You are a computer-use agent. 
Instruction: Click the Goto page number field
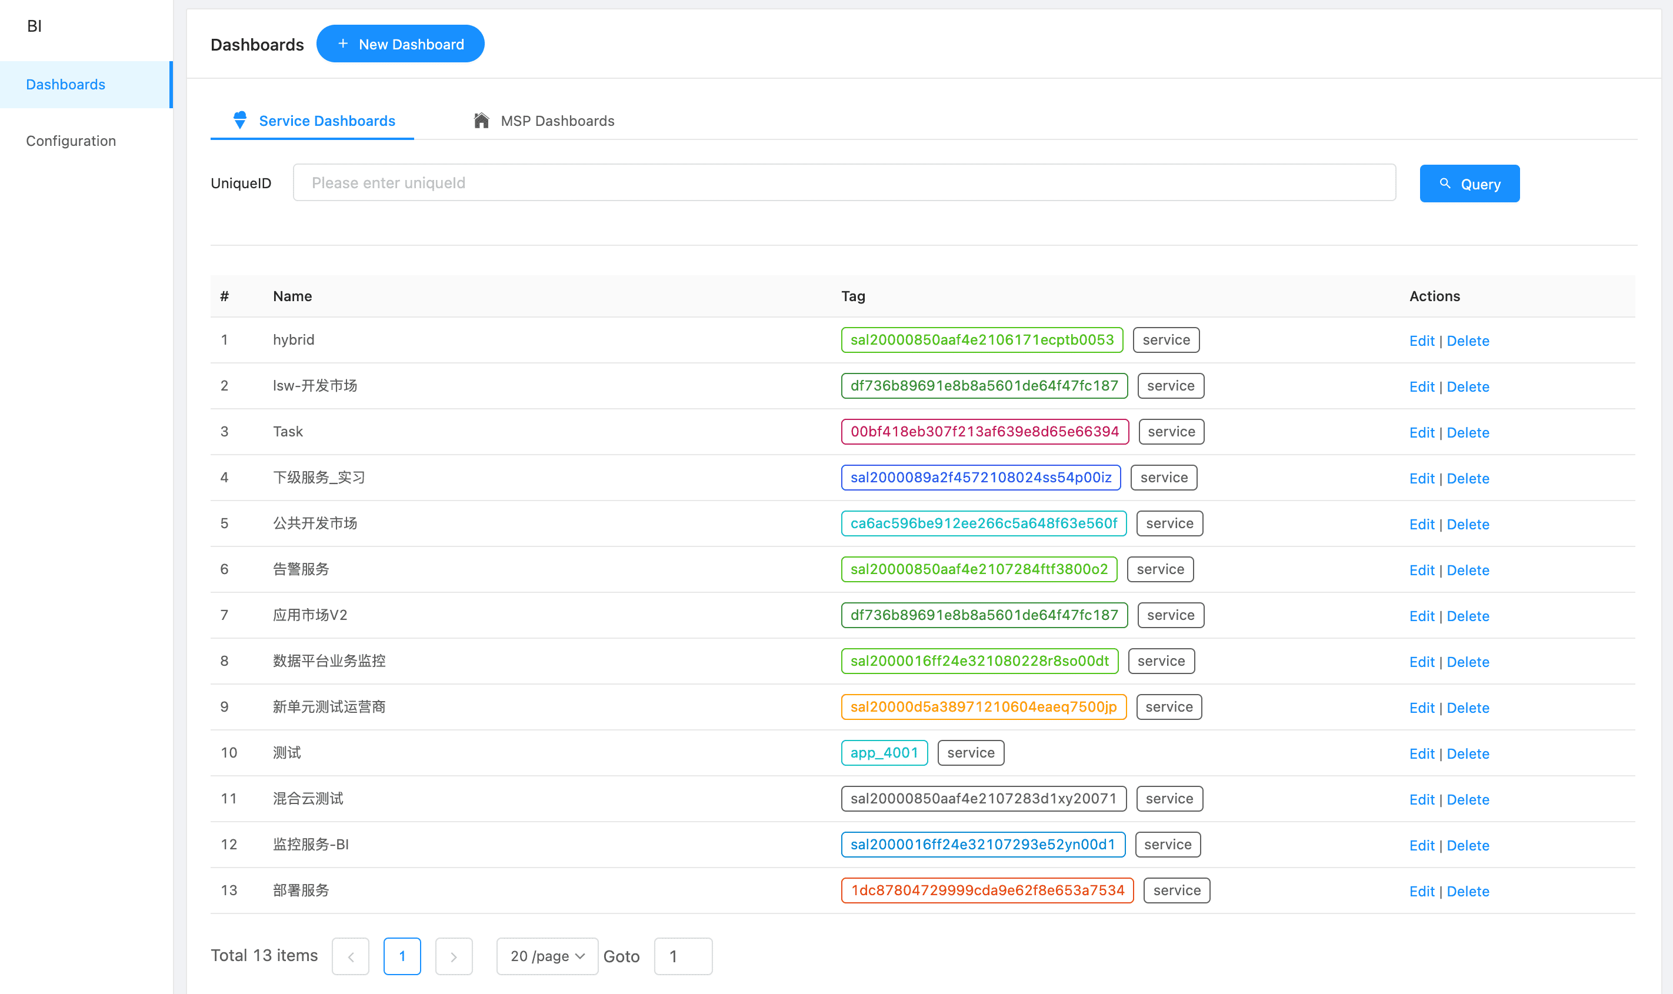pyautogui.click(x=682, y=956)
